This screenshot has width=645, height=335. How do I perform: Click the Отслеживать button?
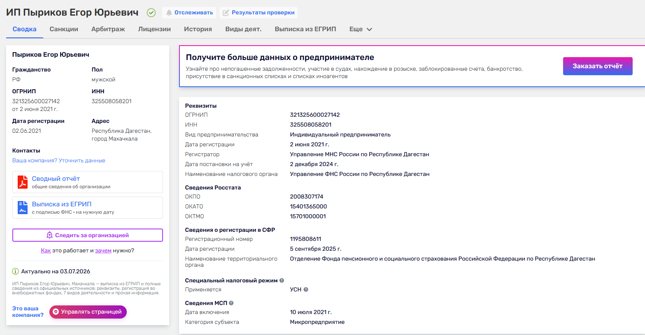[x=189, y=13]
